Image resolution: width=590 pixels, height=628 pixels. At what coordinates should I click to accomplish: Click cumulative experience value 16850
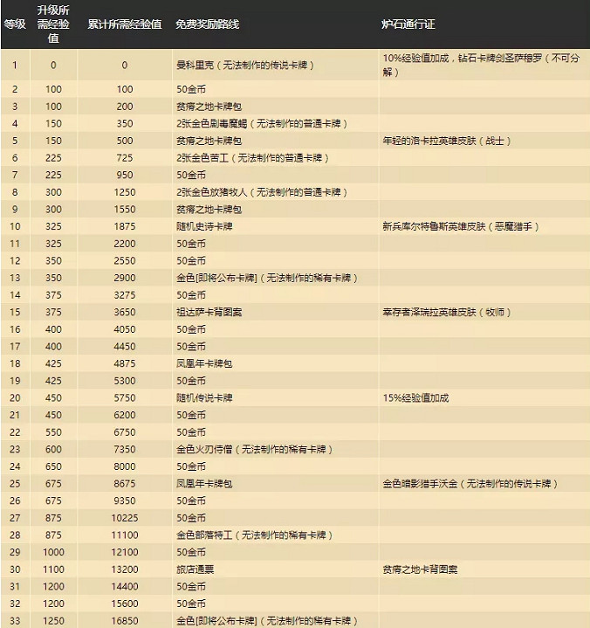coord(125,621)
